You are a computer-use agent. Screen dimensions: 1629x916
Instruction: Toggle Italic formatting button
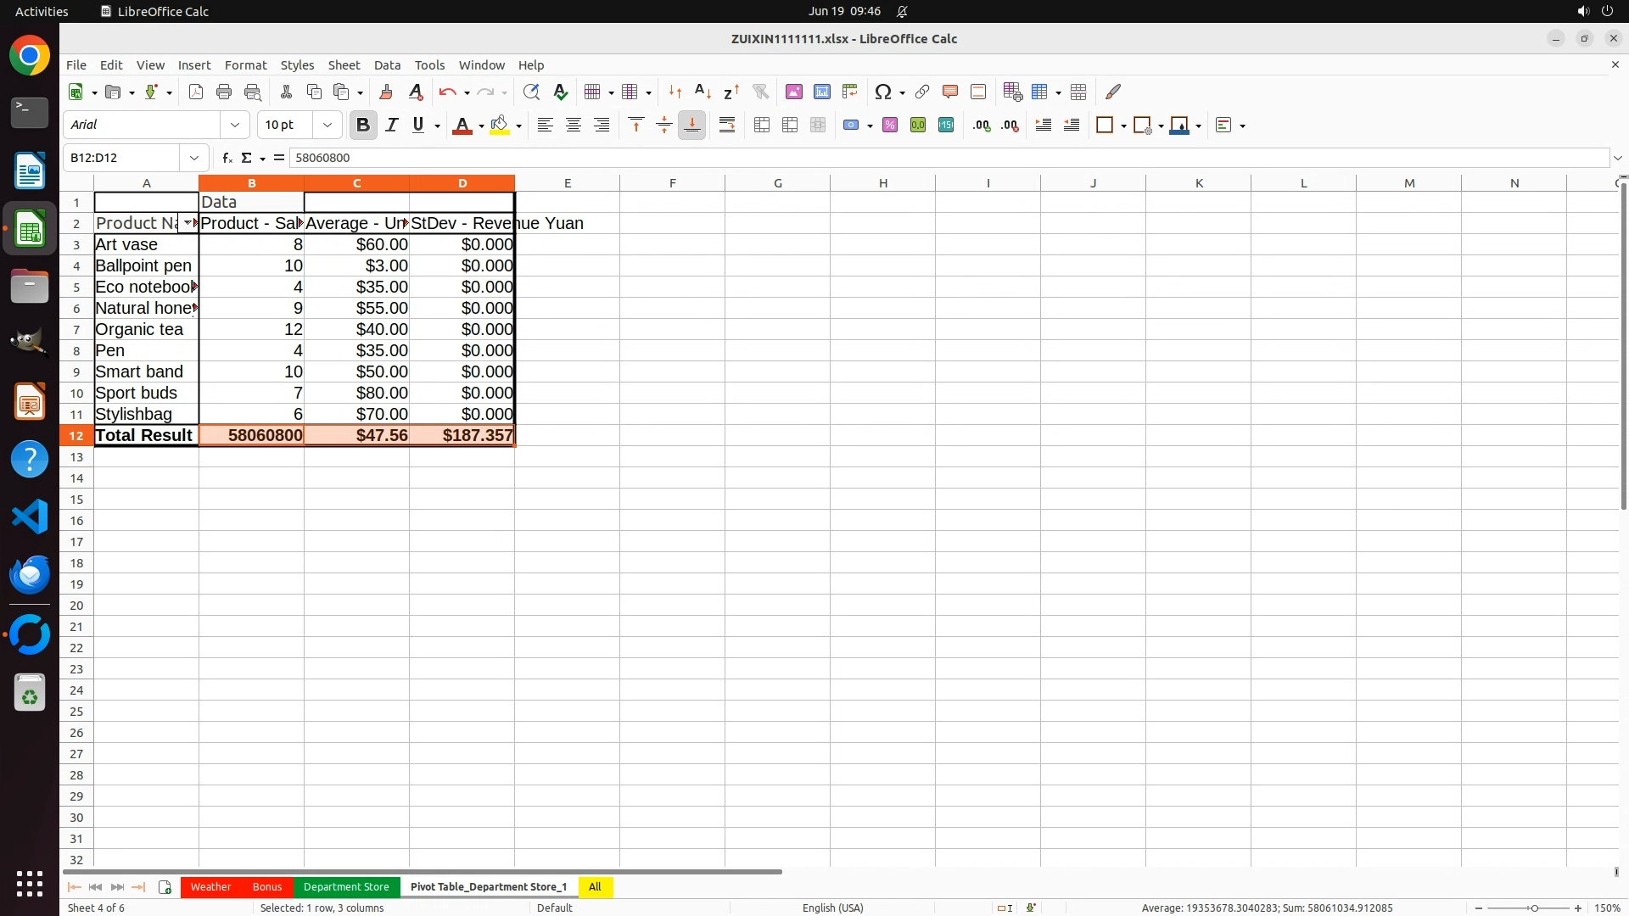tap(391, 126)
